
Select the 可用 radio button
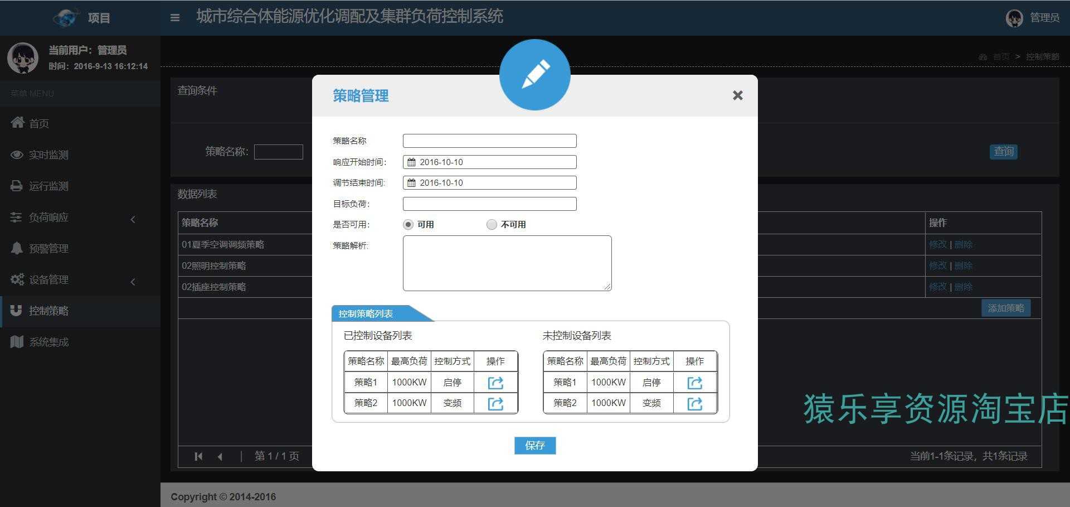[408, 225]
